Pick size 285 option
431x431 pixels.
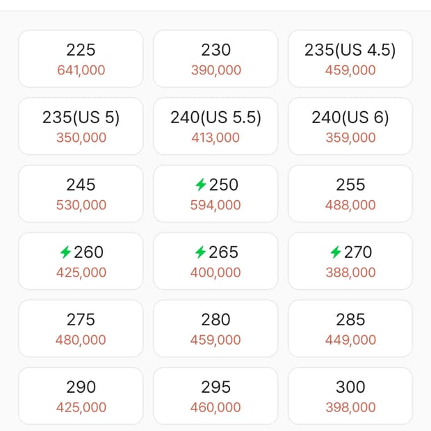(350, 328)
